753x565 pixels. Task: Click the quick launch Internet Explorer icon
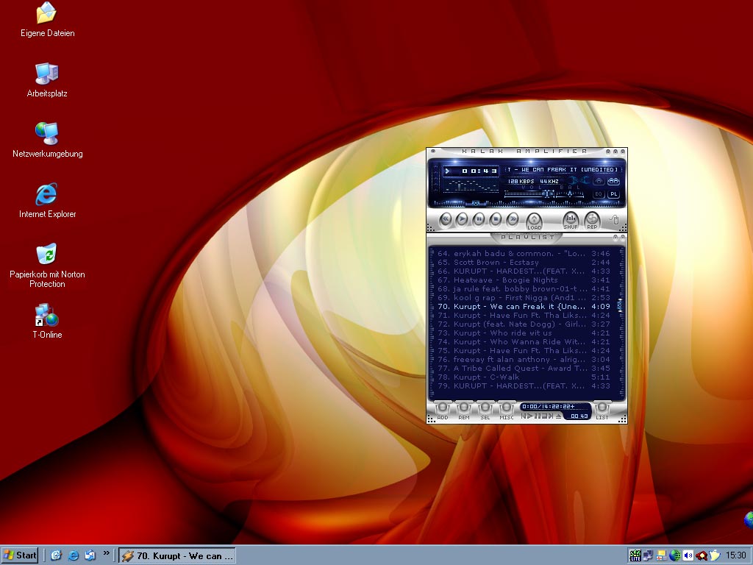click(73, 556)
